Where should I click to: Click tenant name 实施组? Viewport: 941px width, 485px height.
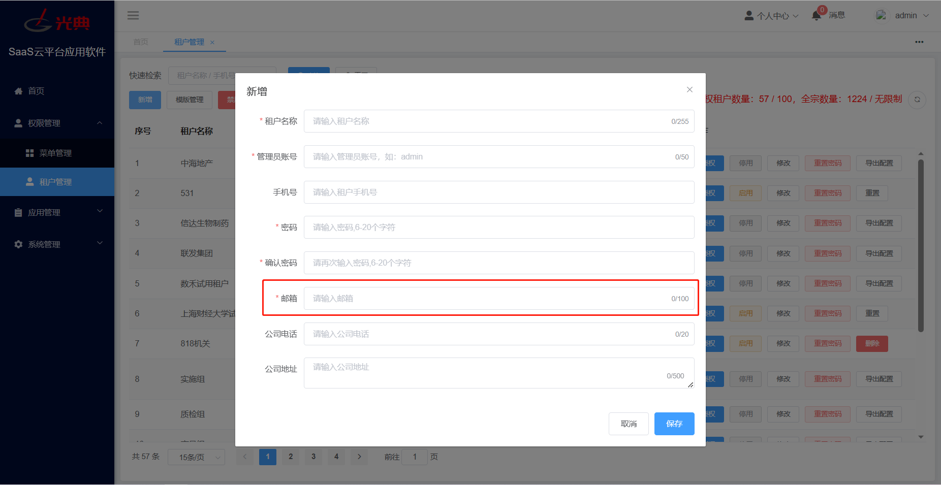click(x=193, y=379)
